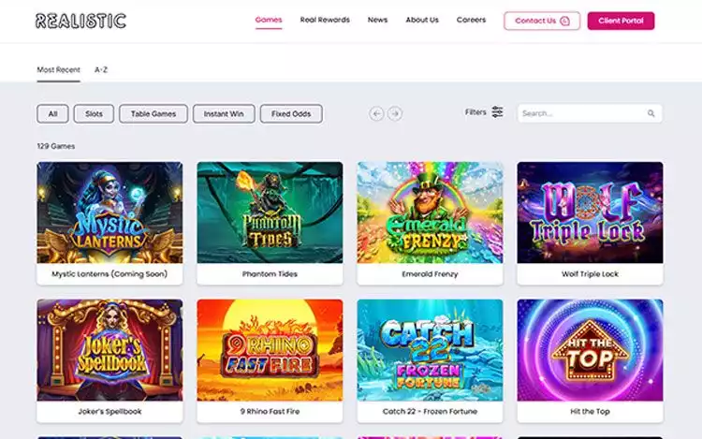
Task: Switch to the A-Z tab
Action: pyautogui.click(x=101, y=69)
